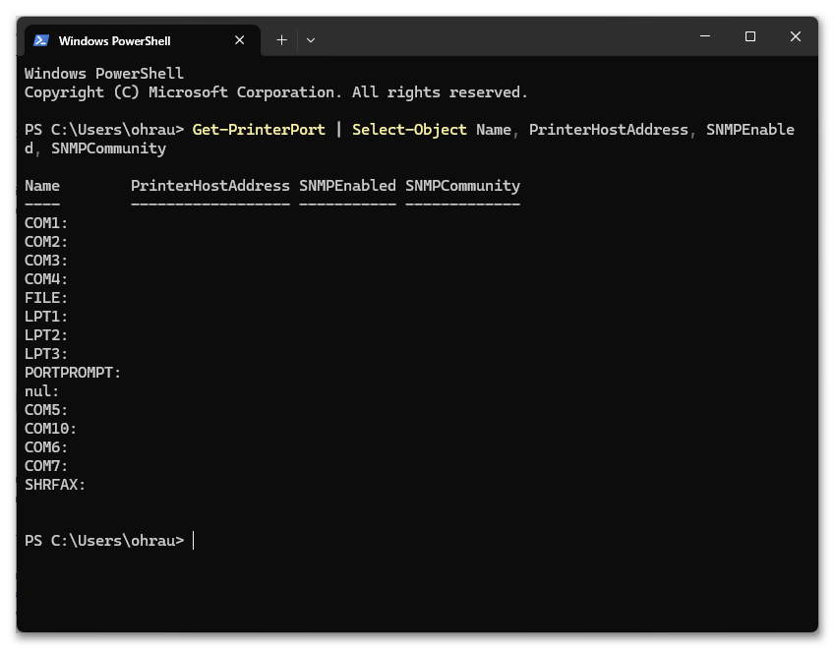Click the bottom PS C:\Users\ohrau> prompt
The height and width of the screenshot is (649, 835).
(104, 541)
